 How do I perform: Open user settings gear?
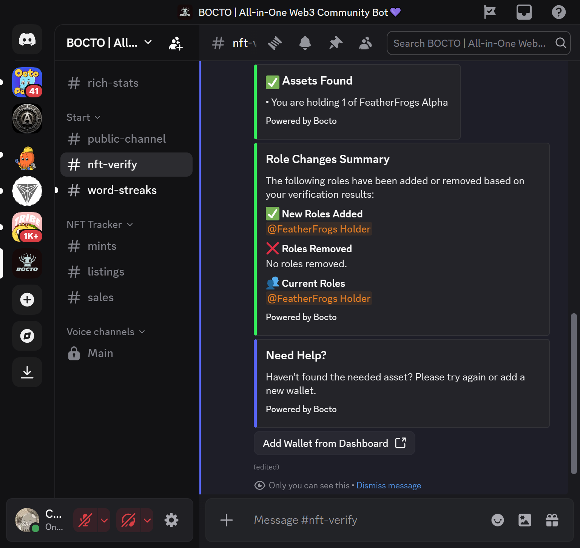[x=171, y=520]
